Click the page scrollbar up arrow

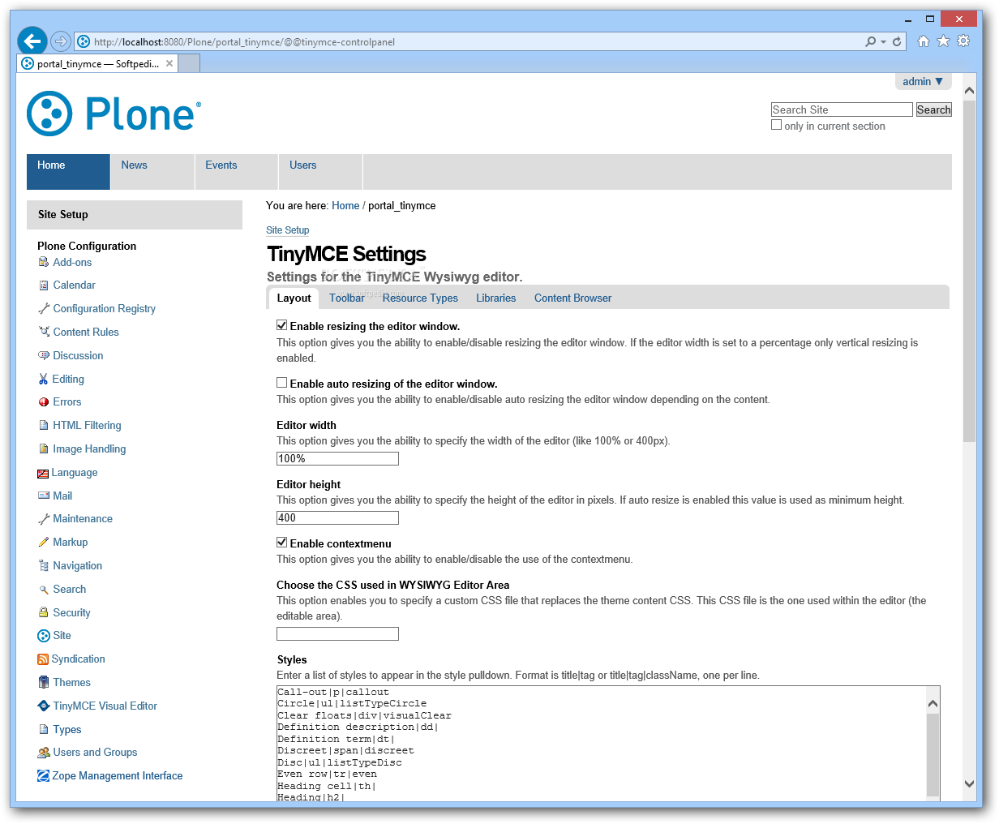tap(969, 89)
